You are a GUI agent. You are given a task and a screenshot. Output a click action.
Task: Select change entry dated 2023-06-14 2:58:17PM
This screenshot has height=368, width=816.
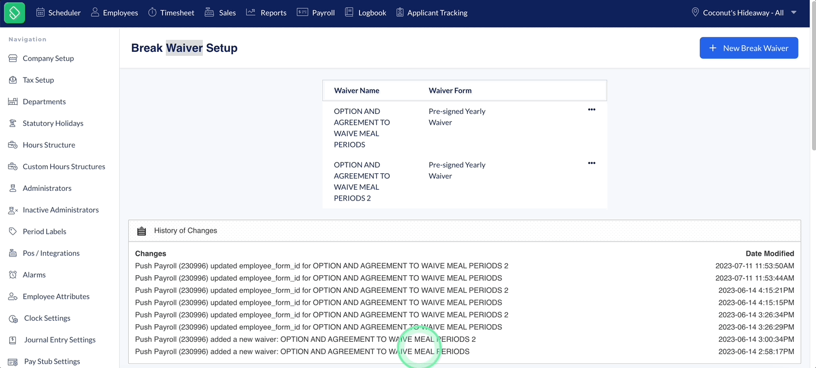[464, 351]
